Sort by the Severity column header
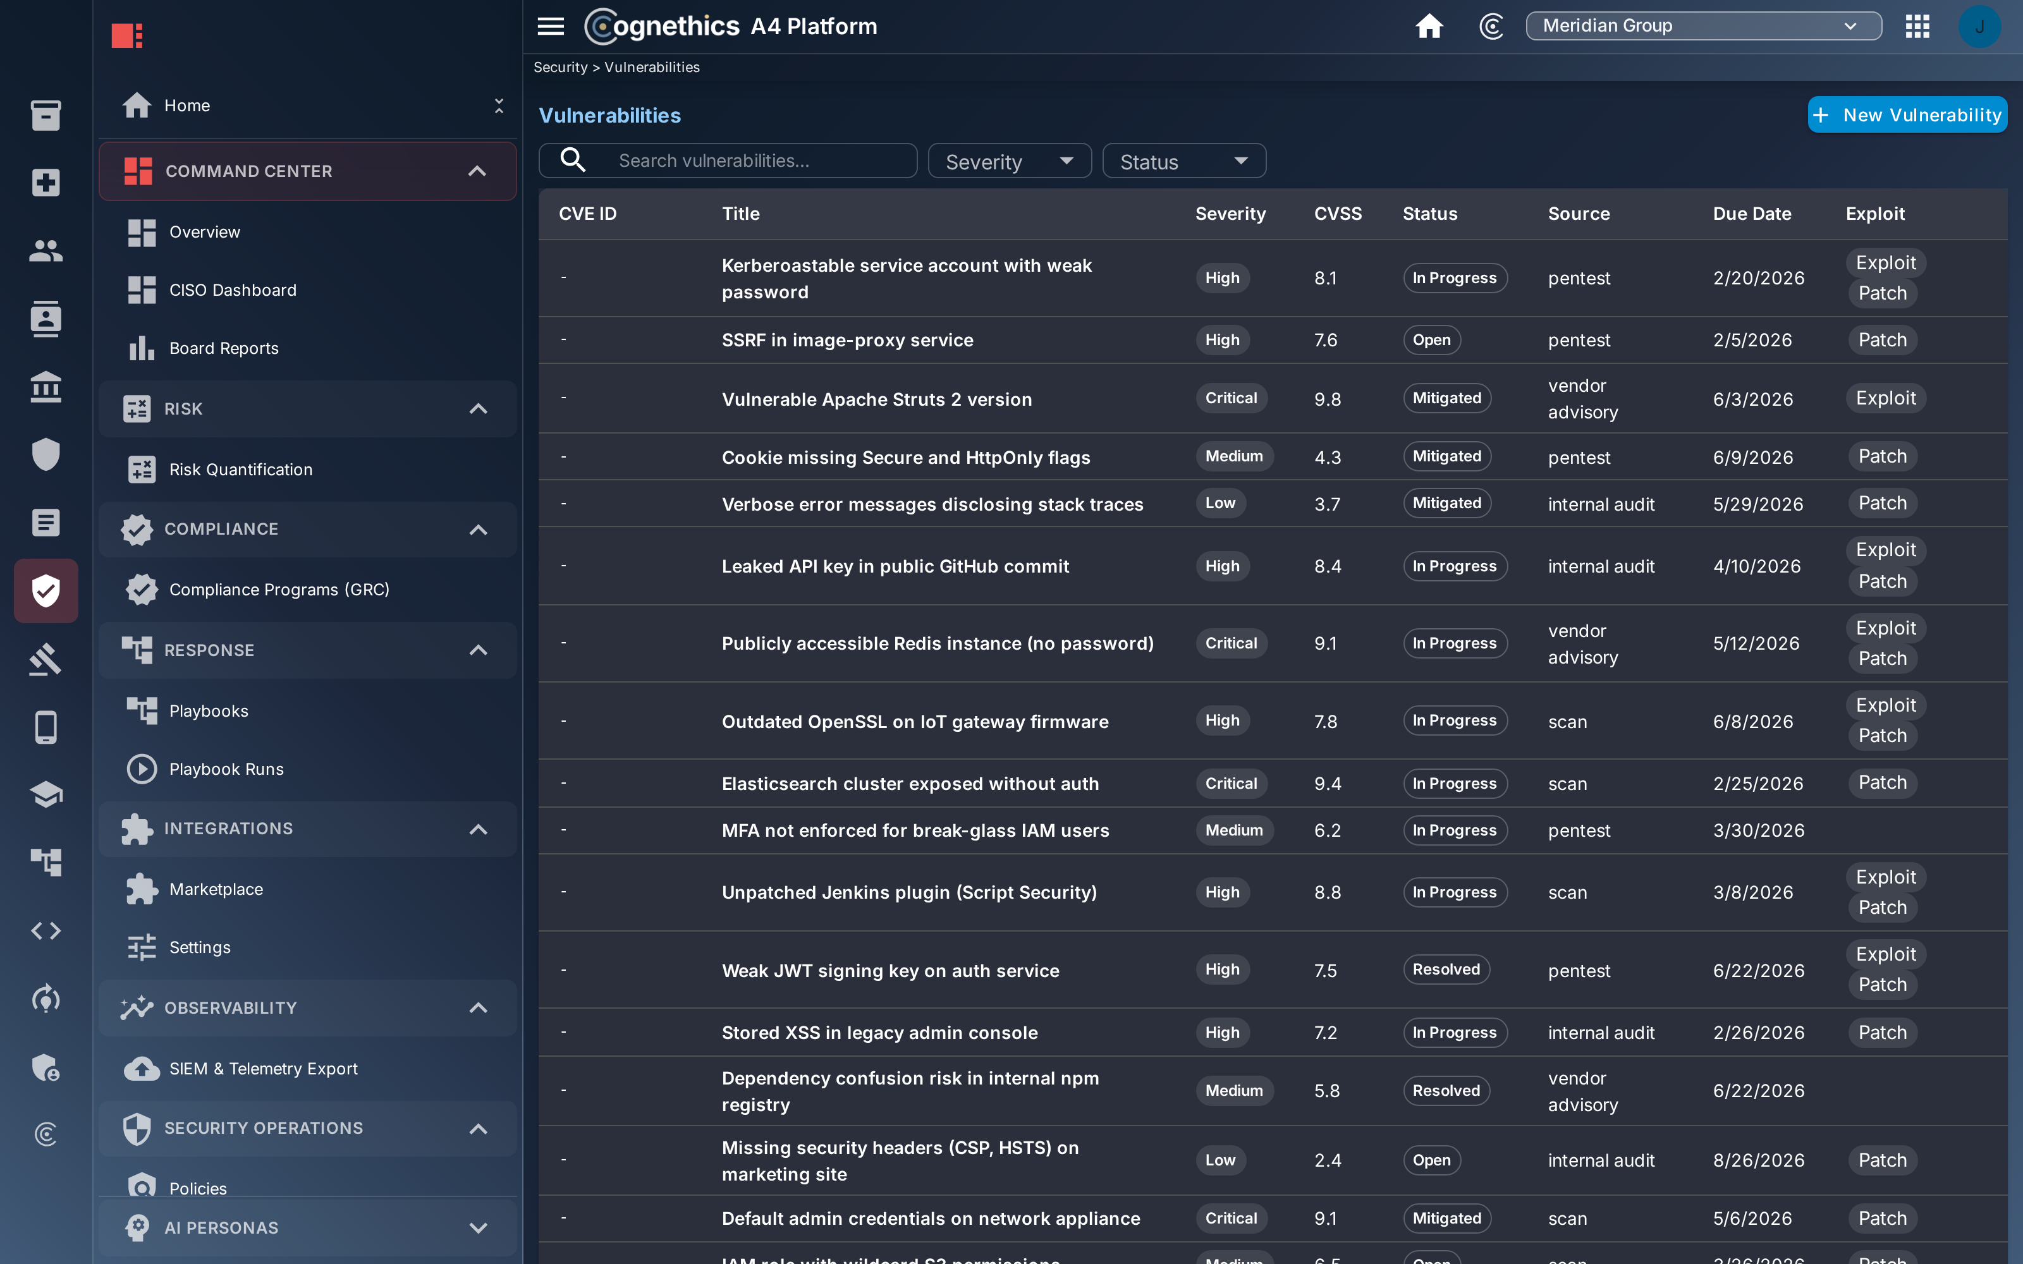Screen dimensions: 2023x1264 point(1230,213)
